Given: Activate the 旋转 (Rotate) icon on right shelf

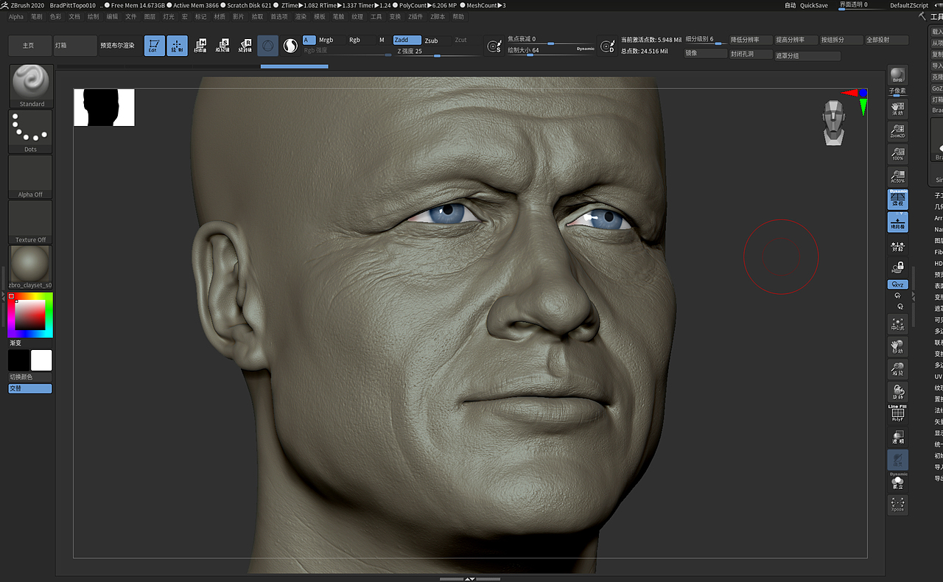Looking at the screenshot, I should pyautogui.click(x=897, y=390).
